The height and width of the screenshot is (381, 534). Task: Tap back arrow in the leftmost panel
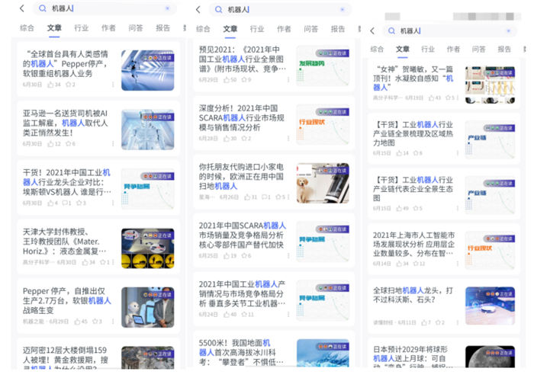click(22, 8)
